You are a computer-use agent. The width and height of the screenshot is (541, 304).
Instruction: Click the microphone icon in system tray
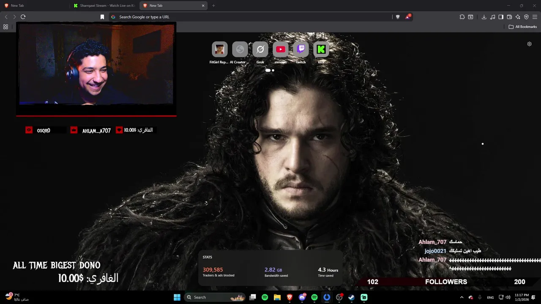(x=480, y=297)
